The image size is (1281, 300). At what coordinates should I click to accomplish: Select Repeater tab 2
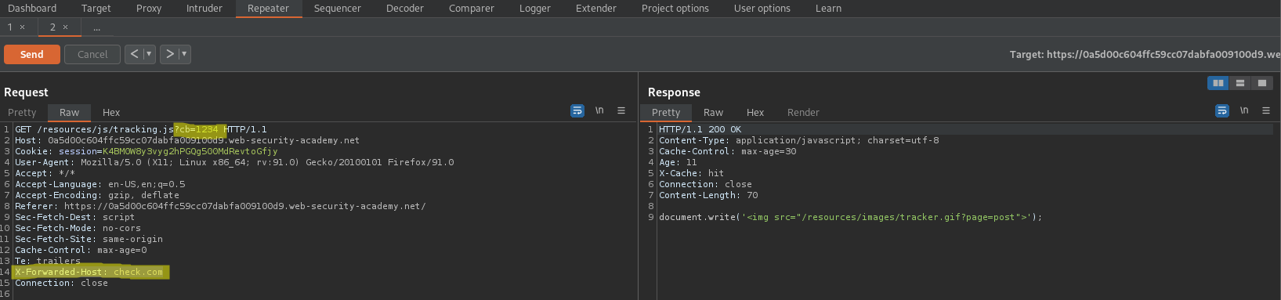[52, 27]
